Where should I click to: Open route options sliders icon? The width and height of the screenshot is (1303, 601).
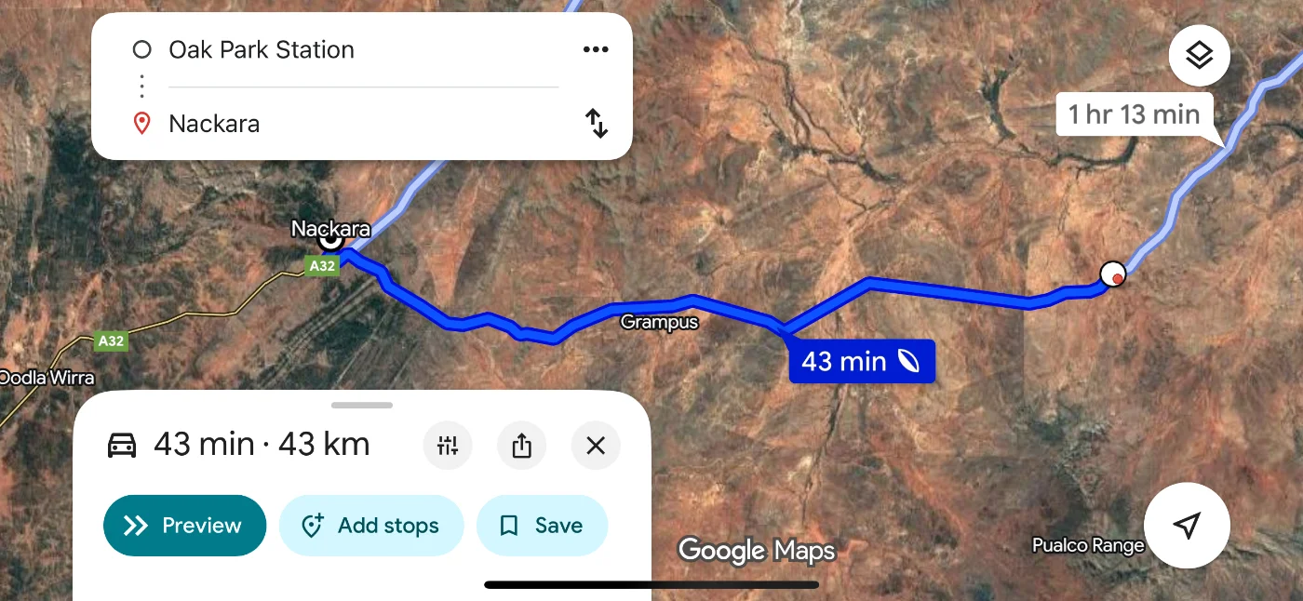pos(448,446)
